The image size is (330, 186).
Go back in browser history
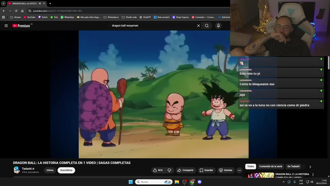(4, 11)
